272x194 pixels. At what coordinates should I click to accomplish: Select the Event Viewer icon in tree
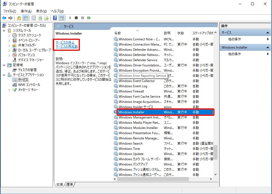click(15, 40)
